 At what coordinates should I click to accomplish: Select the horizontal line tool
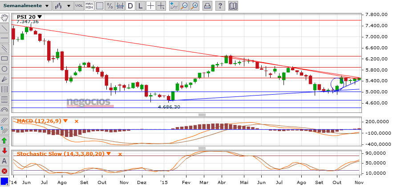point(4,38)
